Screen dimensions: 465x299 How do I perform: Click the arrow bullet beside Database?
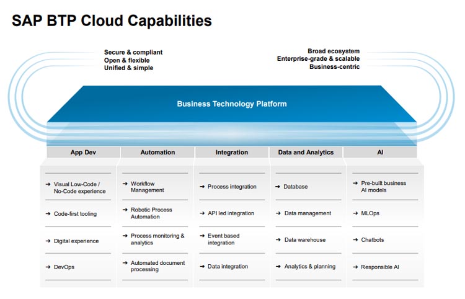[278, 187]
